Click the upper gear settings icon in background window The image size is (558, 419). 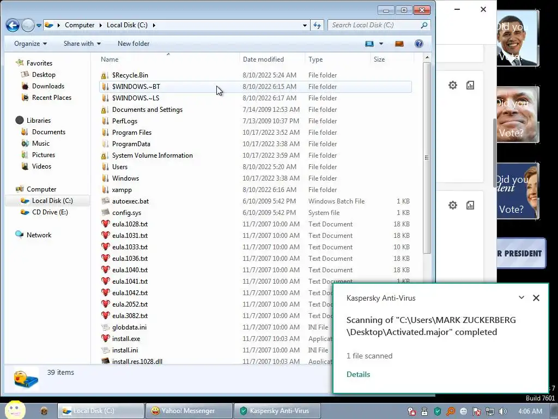click(453, 85)
